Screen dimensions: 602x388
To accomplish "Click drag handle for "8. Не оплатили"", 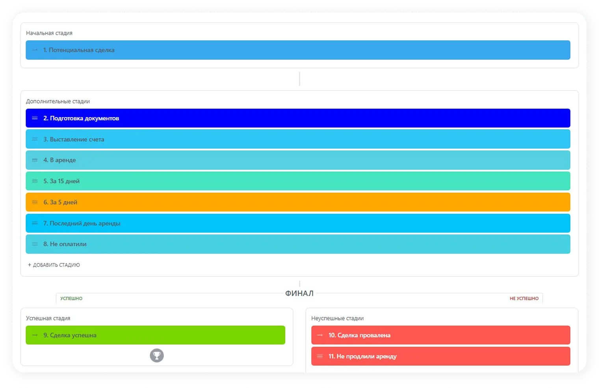I will [35, 244].
